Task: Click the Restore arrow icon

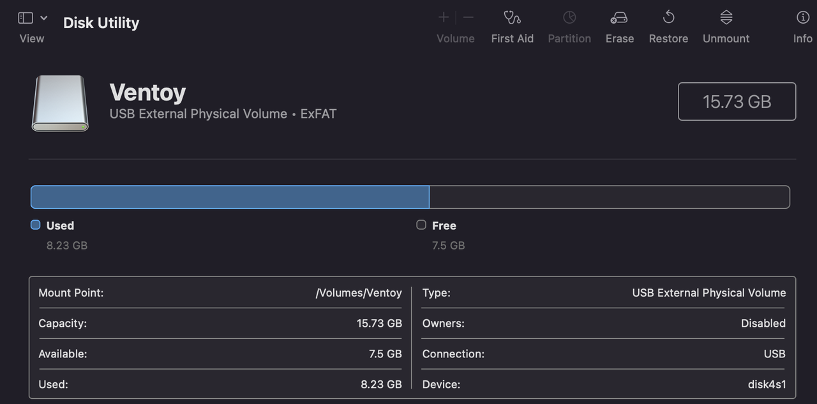Action: [668, 18]
